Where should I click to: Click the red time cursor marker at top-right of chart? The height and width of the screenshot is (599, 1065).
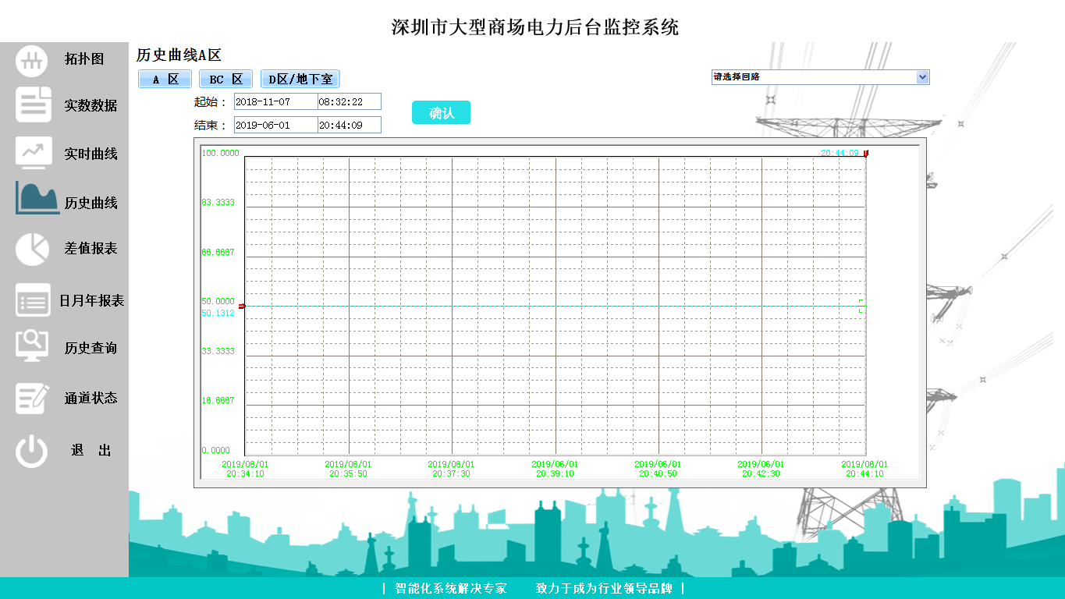coord(865,154)
